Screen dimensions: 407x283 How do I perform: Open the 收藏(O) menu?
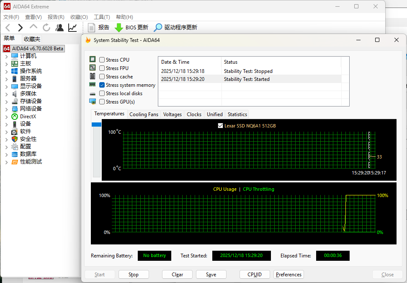(79, 17)
